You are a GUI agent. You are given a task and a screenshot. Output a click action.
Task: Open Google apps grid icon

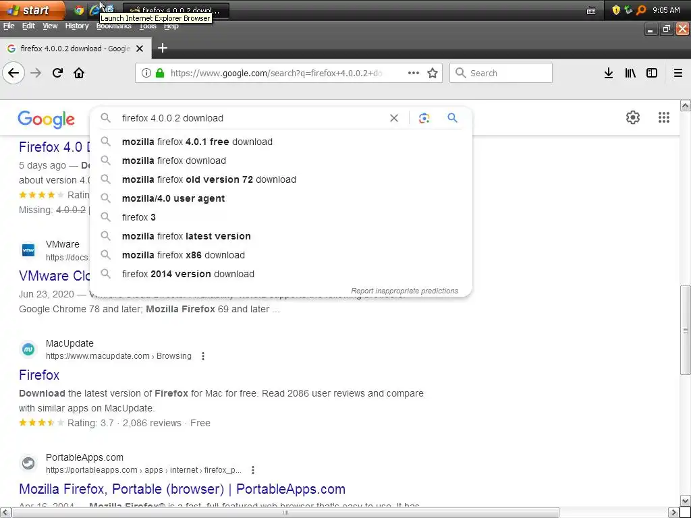(664, 117)
